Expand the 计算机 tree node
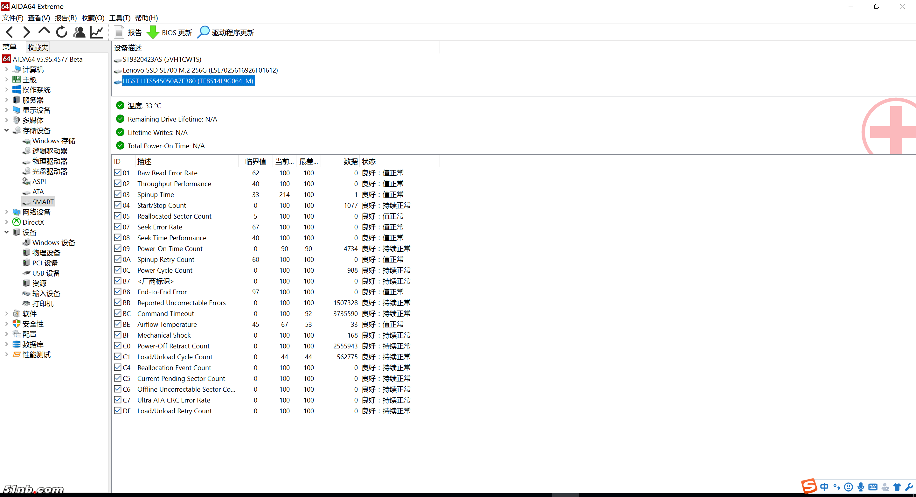This screenshot has height=497, width=916. coord(6,69)
